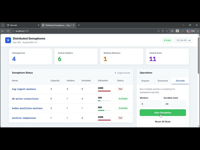The height and width of the screenshot is (150, 200).
Task: Select the Waiting Workers card
Action: [122, 57]
